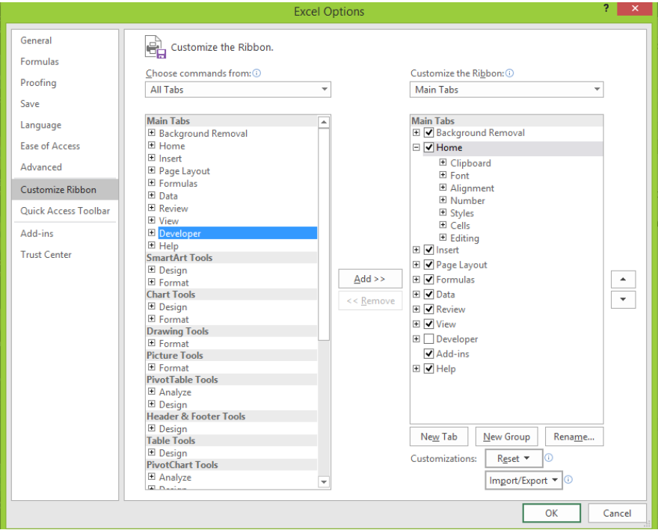Enable the Developer tab checkbox
Viewport: 658px width, 530px height.
pyautogui.click(x=428, y=339)
